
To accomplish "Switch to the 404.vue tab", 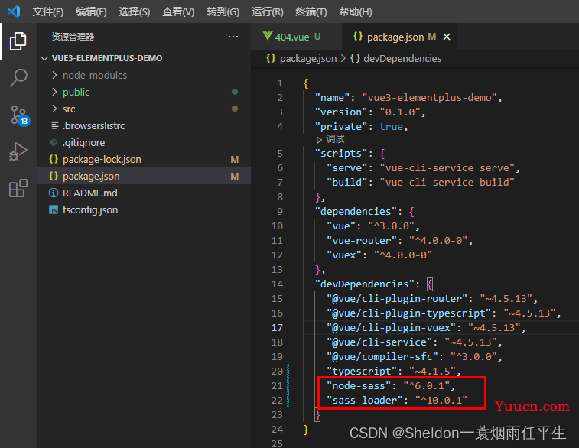I will 297,37.
